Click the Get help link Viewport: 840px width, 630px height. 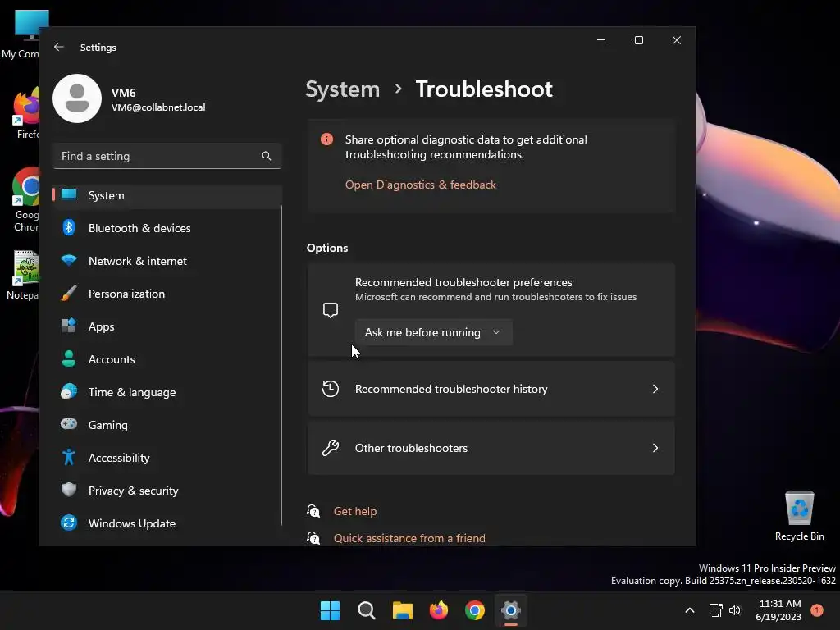tap(354, 512)
